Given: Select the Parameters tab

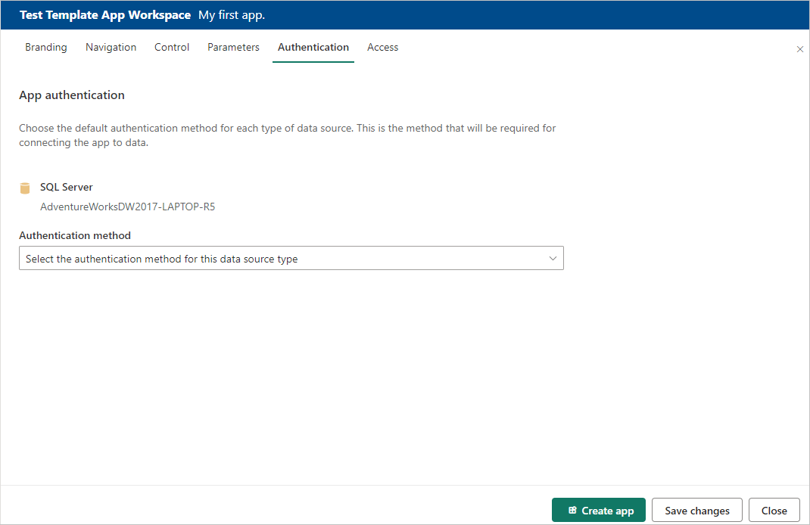Looking at the screenshot, I should (233, 47).
